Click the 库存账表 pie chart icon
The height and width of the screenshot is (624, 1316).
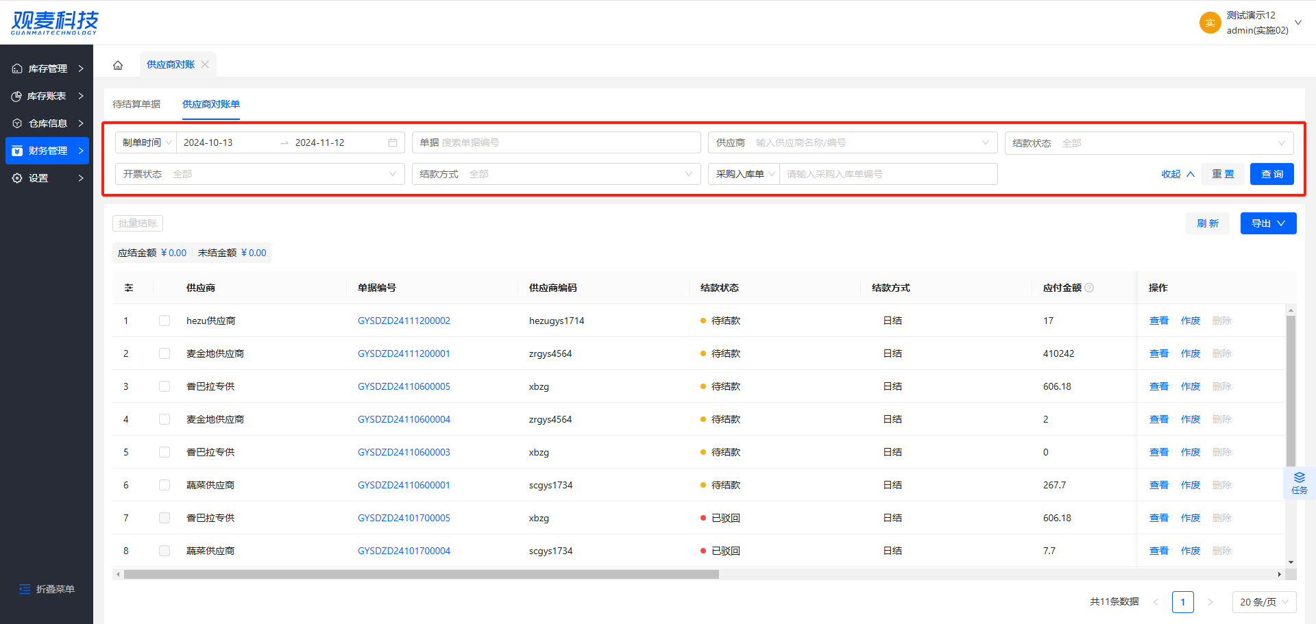click(17, 96)
